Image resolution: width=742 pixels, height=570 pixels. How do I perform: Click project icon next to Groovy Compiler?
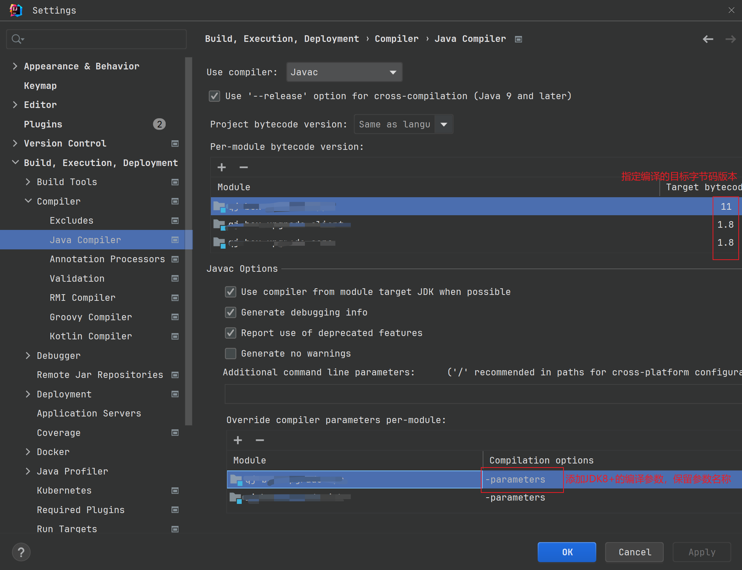[175, 317]
